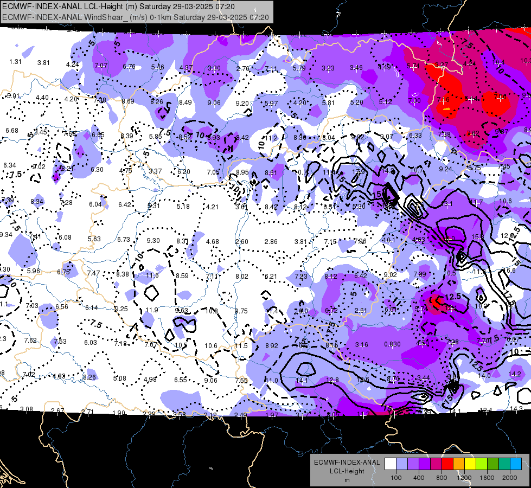531x488 pixels.
Task: Click the shear value 5.81
Action: click(328, 102)
